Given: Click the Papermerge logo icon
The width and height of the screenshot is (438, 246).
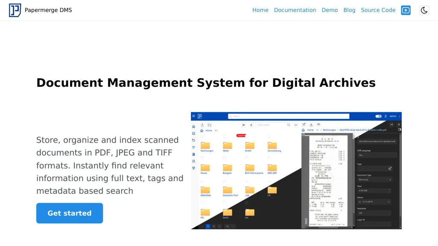Looking at the screenshot, I should 14,10.
